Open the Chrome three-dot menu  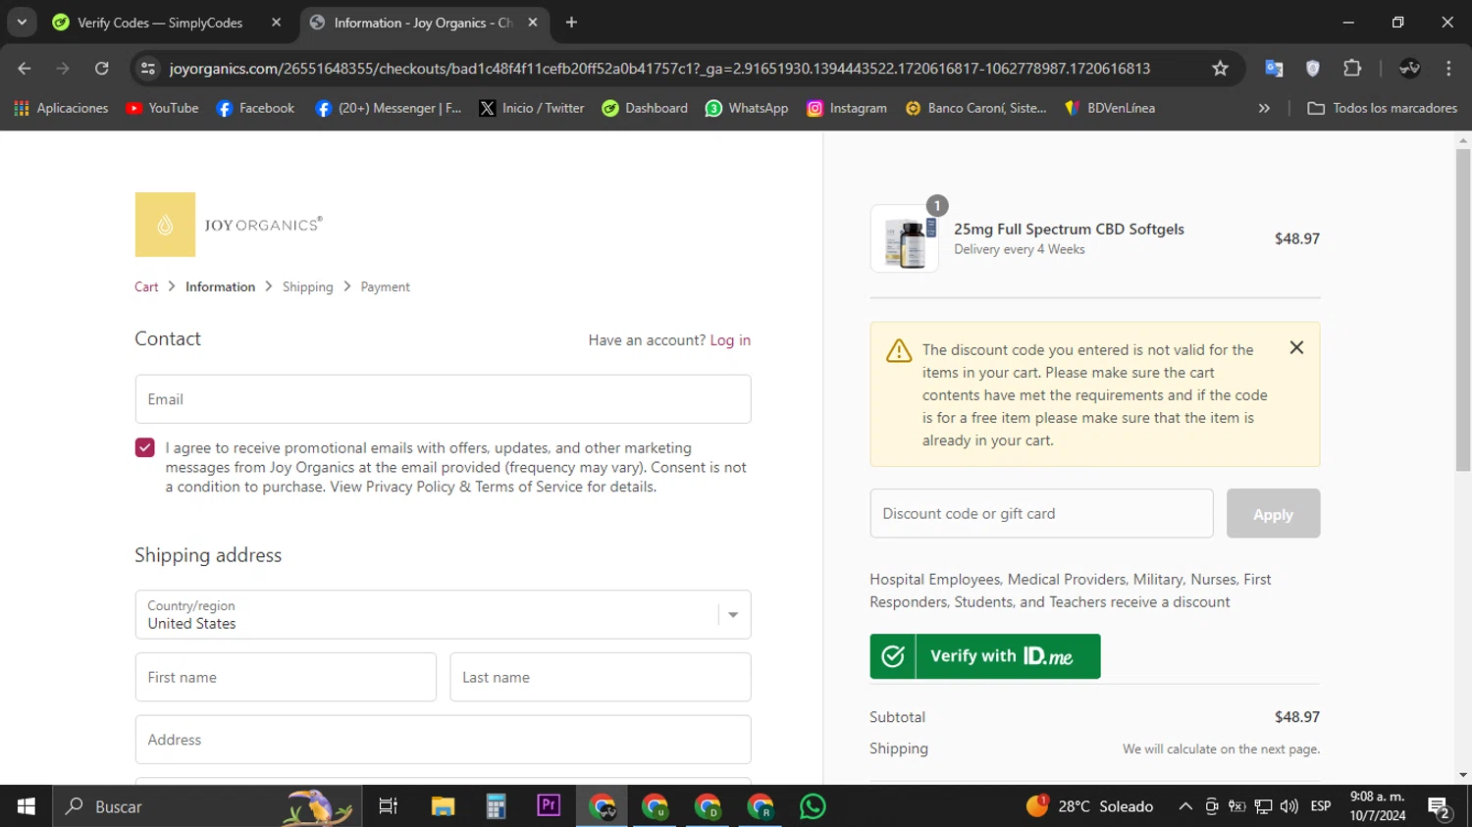(x=1448, y=69)
